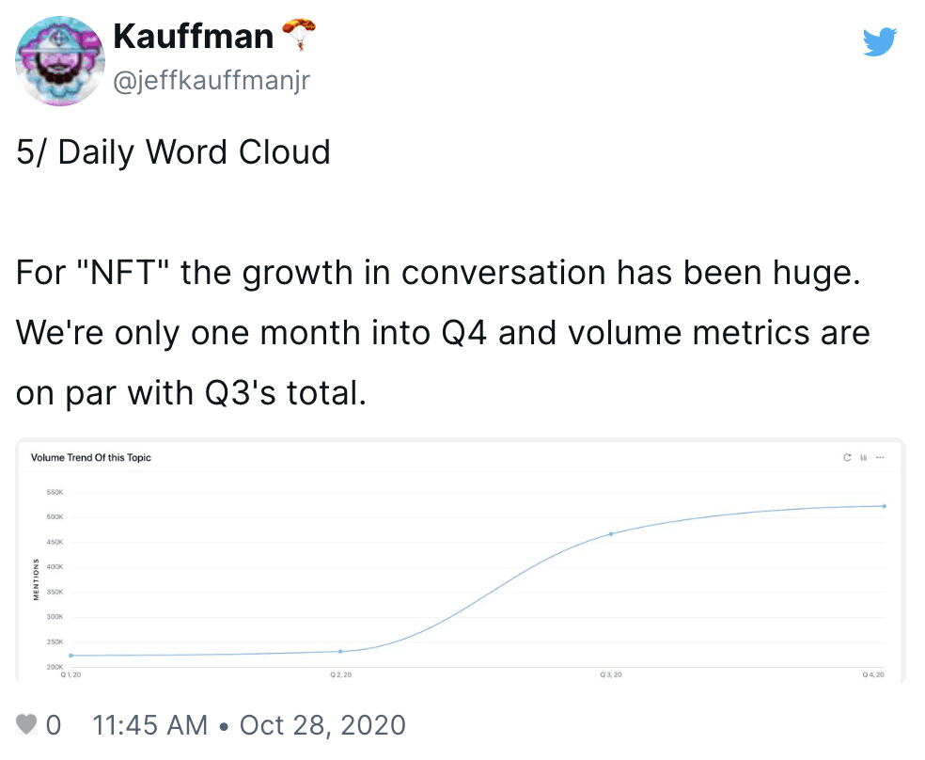This screenshot has height=760, width=925.
Task: Click the Q3, 20 x-axis label
Action: (x=611, y=674)
